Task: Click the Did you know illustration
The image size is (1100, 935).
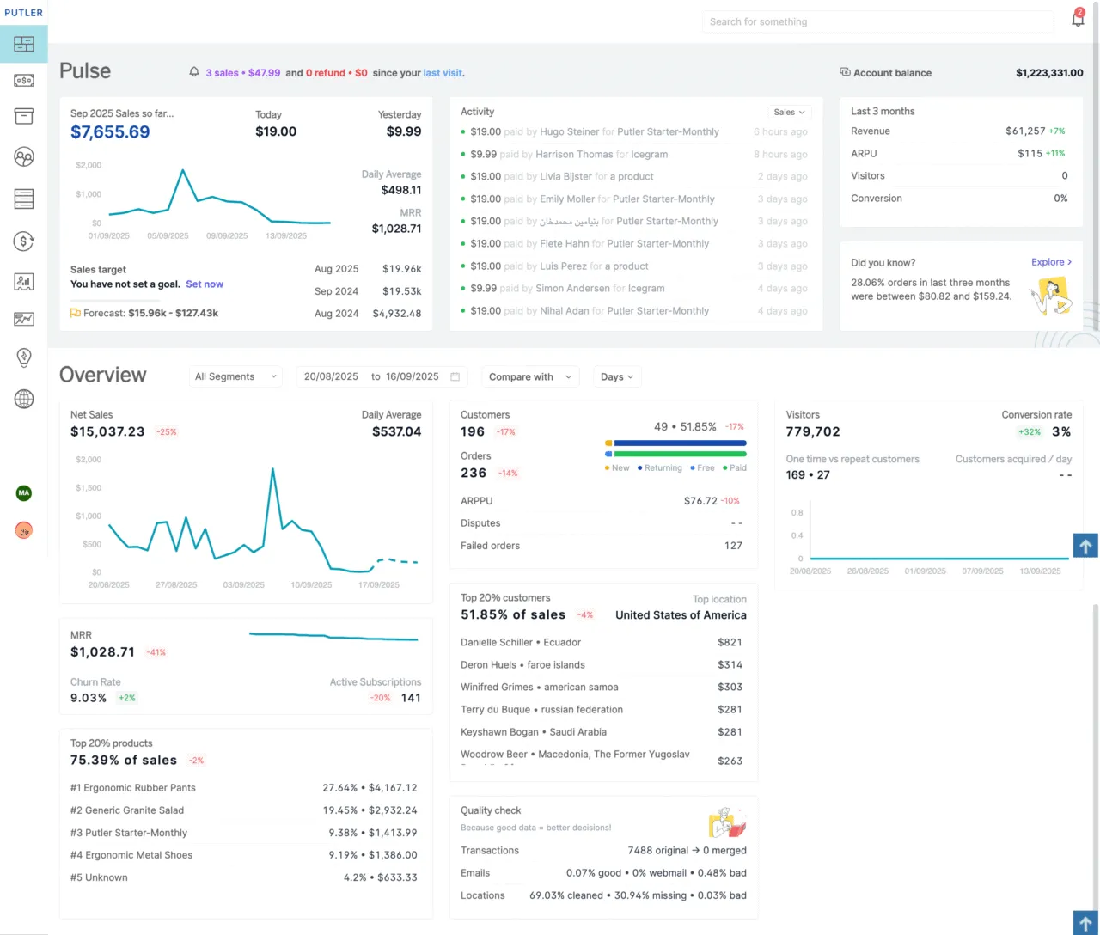Action: [x=1052, y=297]
